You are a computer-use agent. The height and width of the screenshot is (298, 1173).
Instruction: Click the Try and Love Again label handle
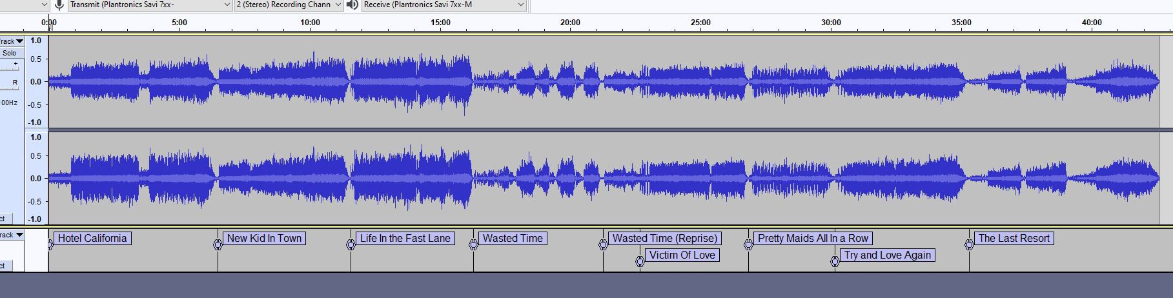pyautogui.click(x=835, y=261)
